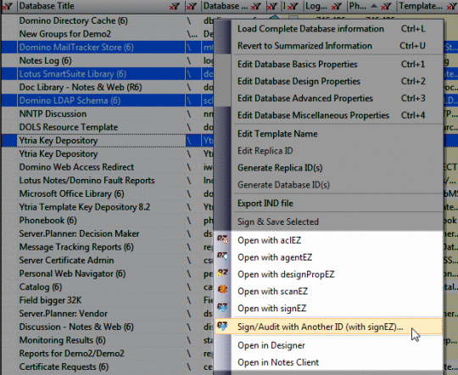This screenshot has height=375, width=458.
Task: Choose Sign/Audit with Another ID (with signEZ)
Action: (329, 327)
